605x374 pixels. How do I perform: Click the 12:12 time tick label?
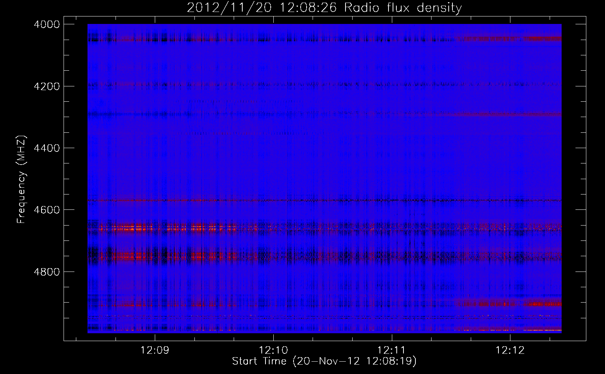coord(510,350)
